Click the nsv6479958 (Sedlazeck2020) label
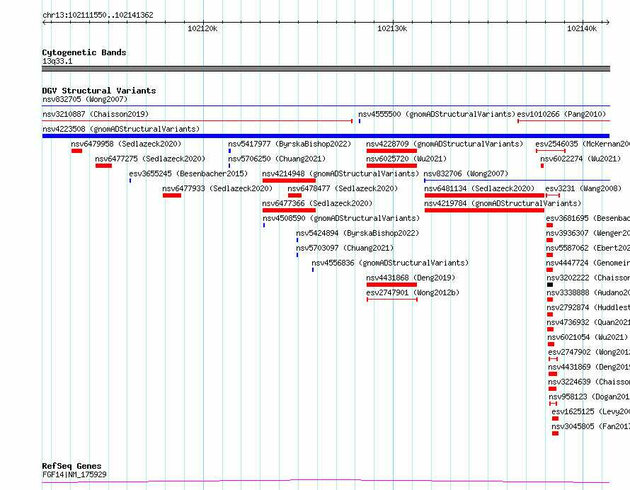This screenshot has height=490, width=630. pos(126,144)
